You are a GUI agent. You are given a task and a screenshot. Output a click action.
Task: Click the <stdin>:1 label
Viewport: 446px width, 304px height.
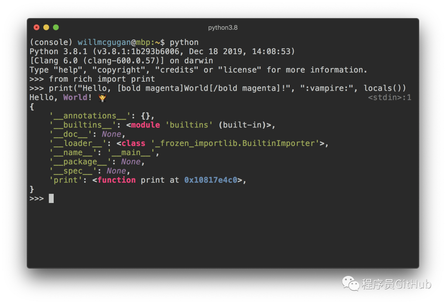389,97
